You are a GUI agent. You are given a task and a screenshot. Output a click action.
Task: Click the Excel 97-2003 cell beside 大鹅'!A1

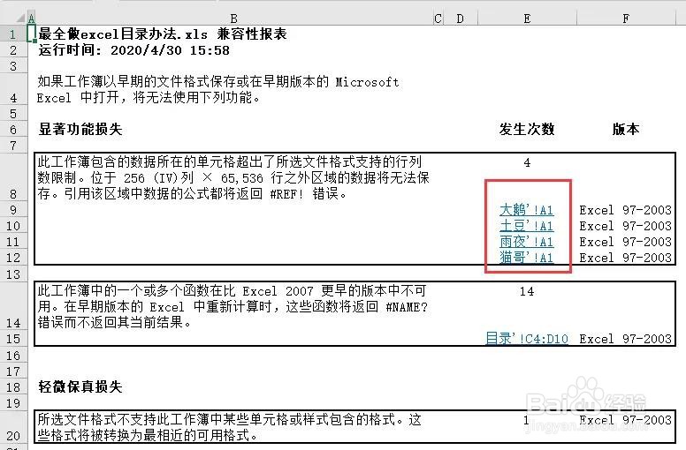coord(626,210)
